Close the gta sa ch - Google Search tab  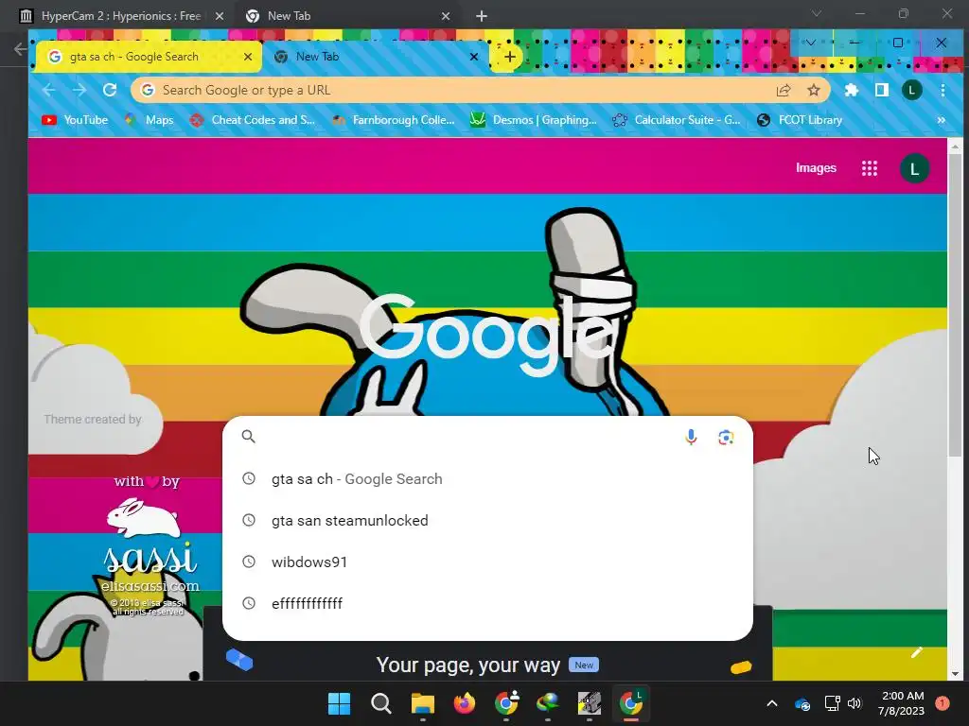coord(248,57)
